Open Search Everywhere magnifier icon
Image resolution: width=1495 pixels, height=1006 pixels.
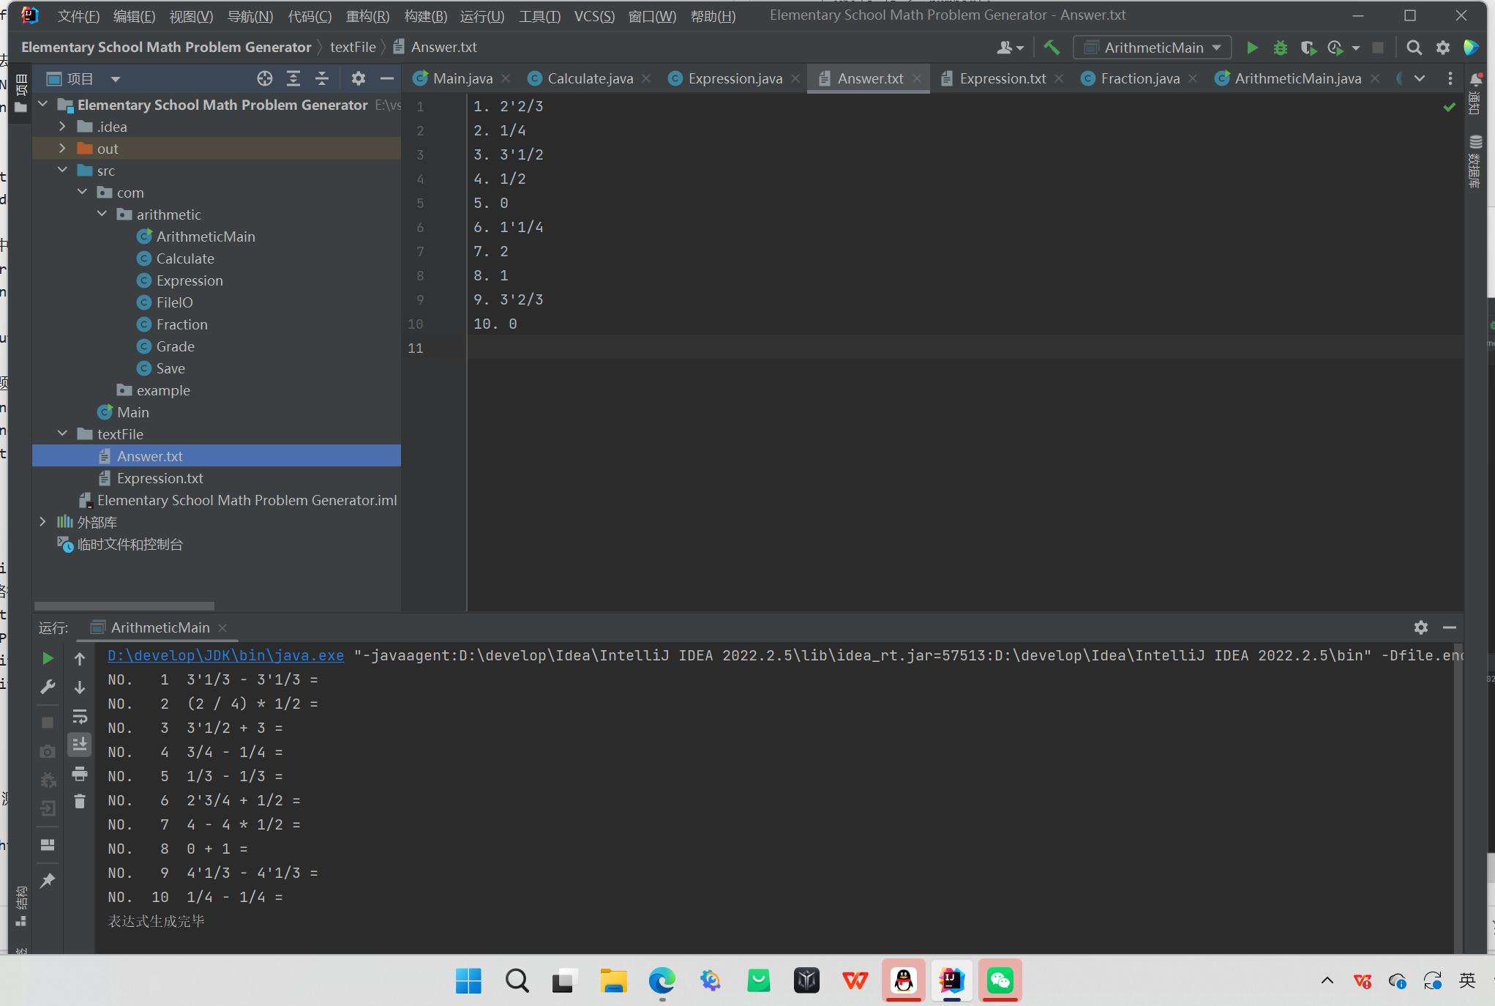[x=1414, y=48]
